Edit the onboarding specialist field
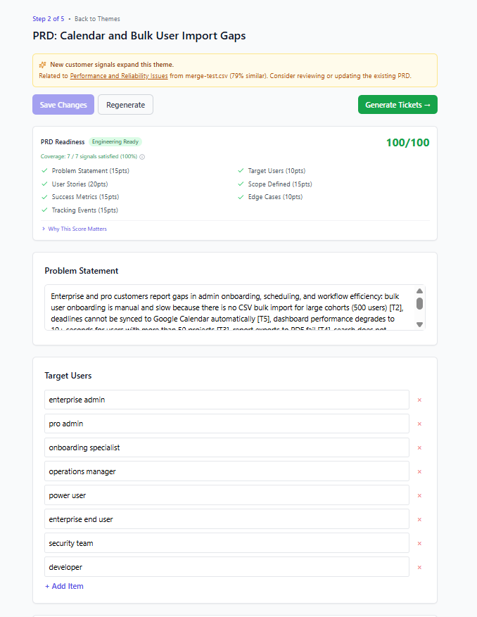The image size is (477, 617). pyautogui.click(x=227, y=447)
